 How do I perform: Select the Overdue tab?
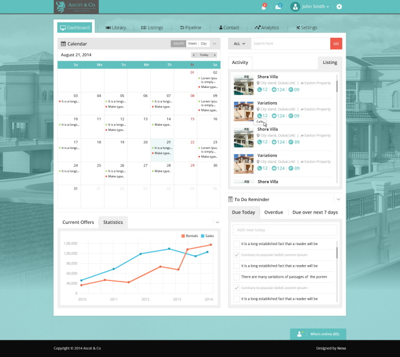coord(274,212)
